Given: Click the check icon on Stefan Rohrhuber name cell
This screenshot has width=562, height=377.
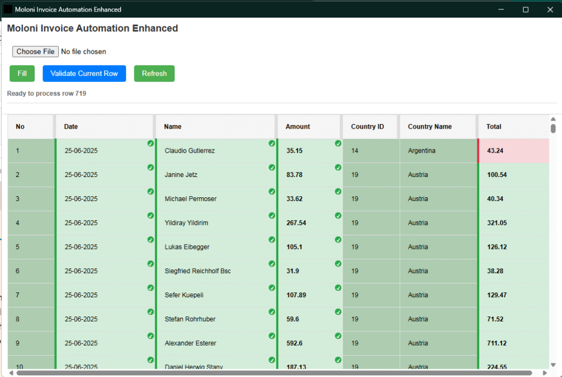Looking at the screenshot, I should (272, 312).
